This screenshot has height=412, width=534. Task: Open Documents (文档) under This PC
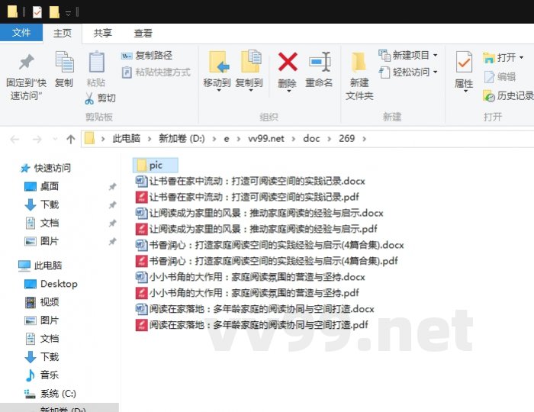tap(41, 339)
